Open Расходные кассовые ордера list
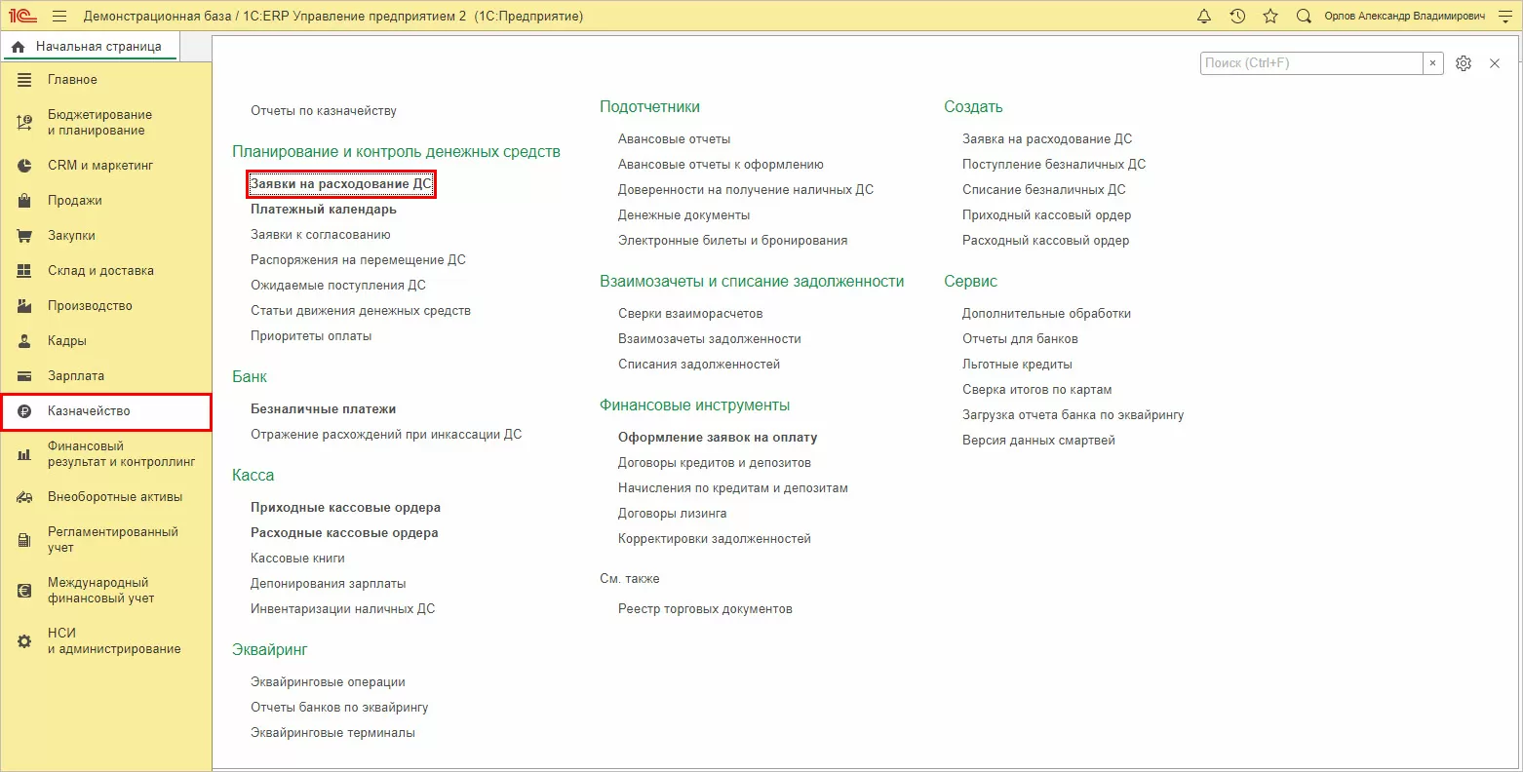This screenshot has height=772, width=1523. tap(344, 533)
